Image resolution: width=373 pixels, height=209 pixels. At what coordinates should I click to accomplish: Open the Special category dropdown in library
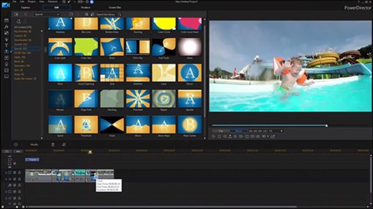point(47,14)
